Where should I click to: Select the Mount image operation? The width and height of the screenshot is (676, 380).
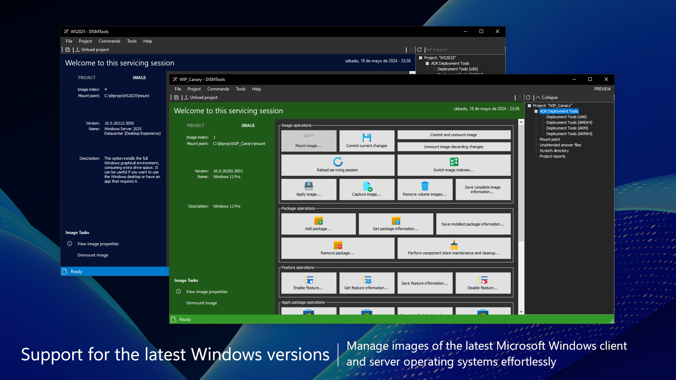click(x=309, y=141)
